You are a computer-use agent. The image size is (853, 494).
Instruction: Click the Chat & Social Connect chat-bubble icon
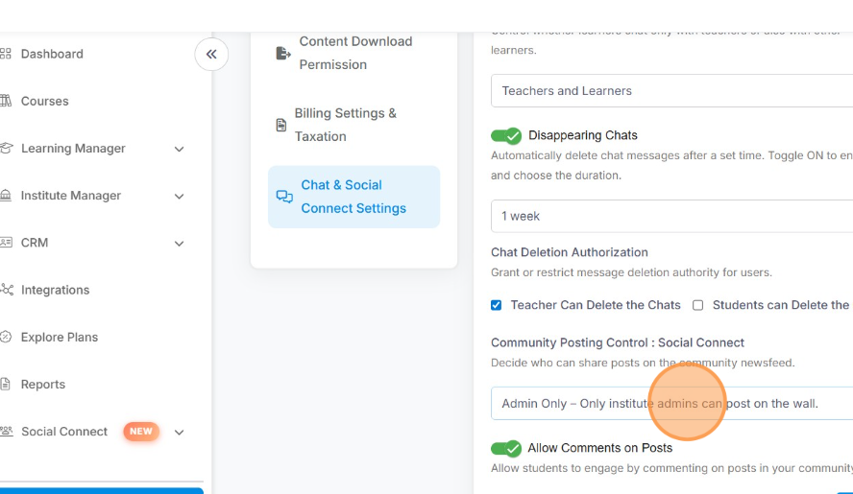click(284, 197)
